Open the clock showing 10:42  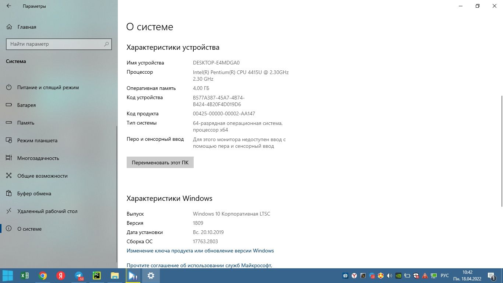[467, 276]
